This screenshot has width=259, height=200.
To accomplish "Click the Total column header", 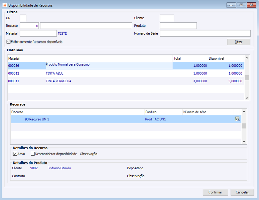I will point(190,58).
